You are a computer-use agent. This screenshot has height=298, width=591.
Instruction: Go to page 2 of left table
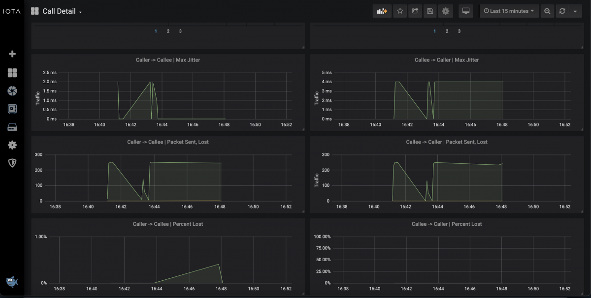coord(168,31)
